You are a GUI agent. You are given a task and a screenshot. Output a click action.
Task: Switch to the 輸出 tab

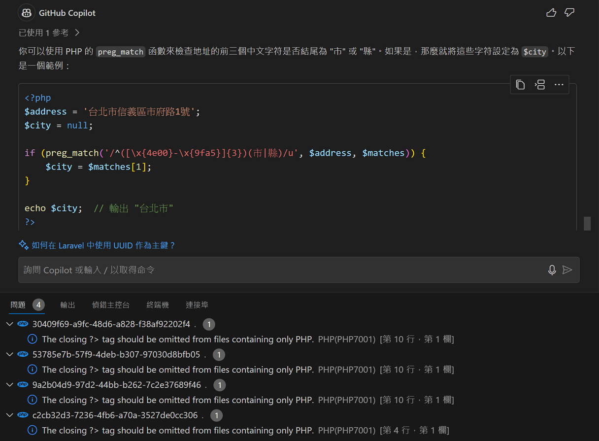pos(67,305)
